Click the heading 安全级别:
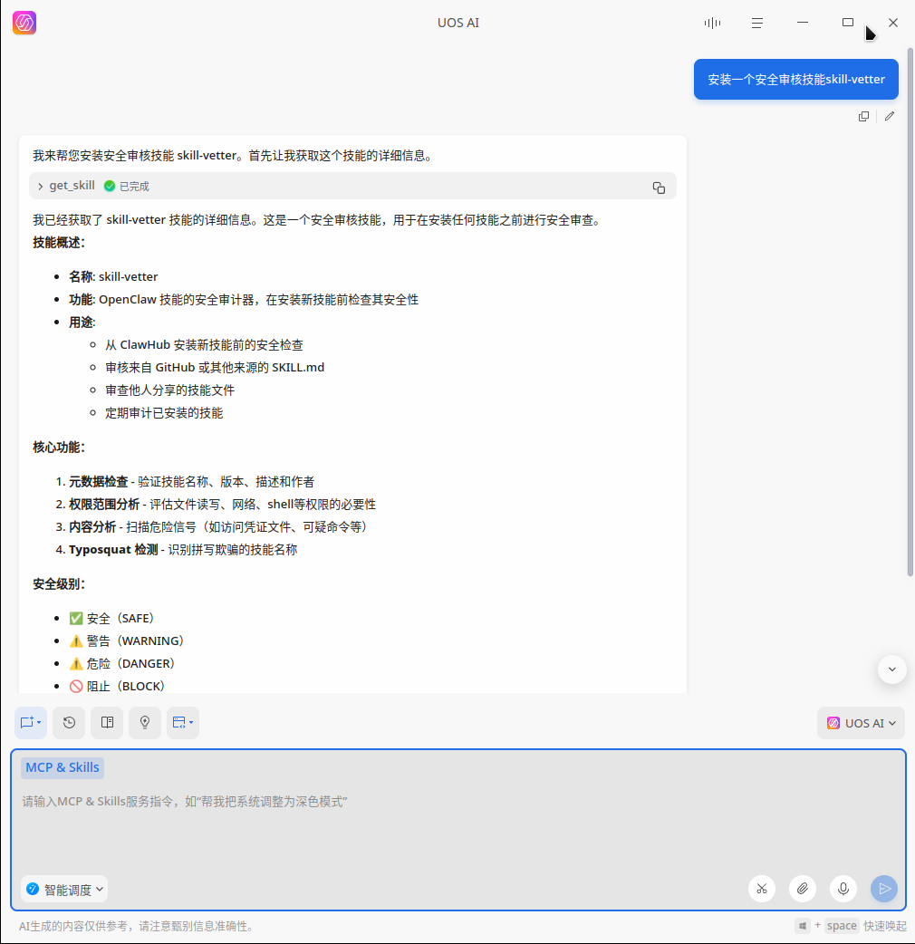The image size is (915, 944). tap(59, 584)
